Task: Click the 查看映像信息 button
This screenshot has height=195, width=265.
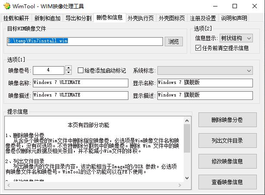Action: (227, 182)
